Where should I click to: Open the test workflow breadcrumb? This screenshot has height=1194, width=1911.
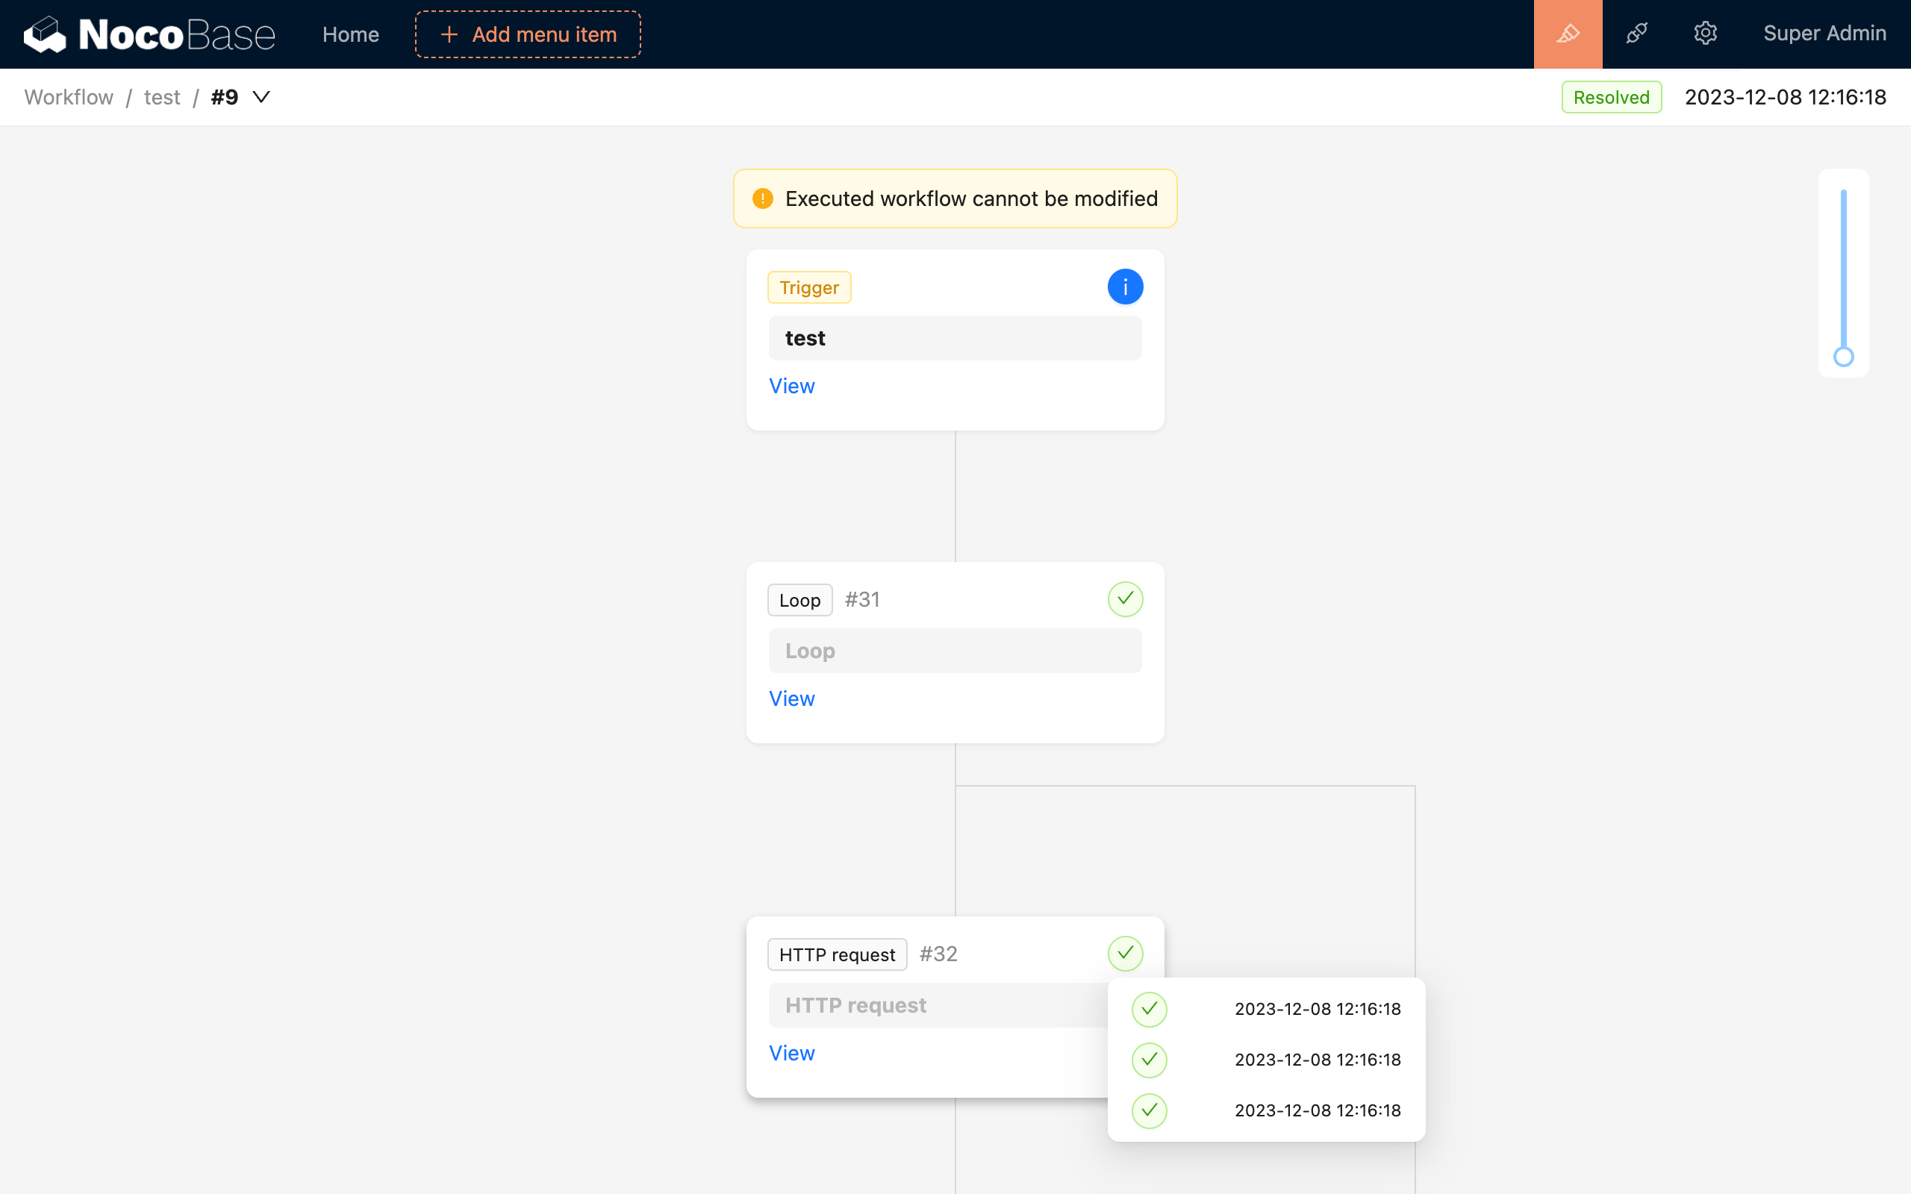[x=162, y=97]
